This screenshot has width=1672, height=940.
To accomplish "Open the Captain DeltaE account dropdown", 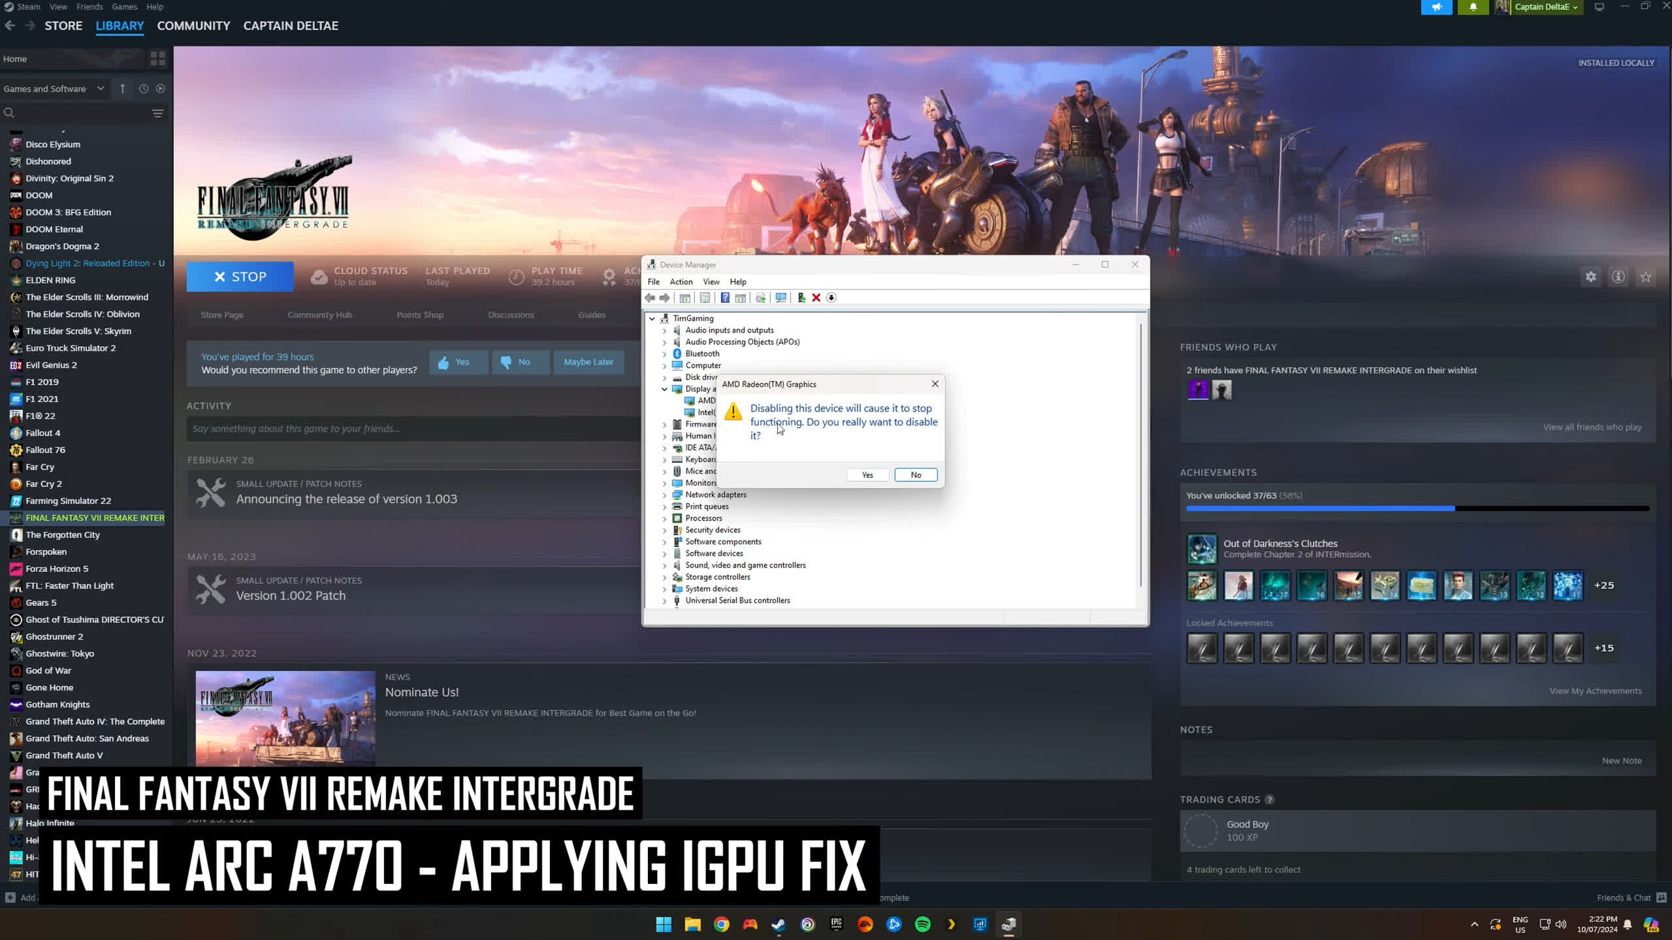I will click(x=1547, y=7).
